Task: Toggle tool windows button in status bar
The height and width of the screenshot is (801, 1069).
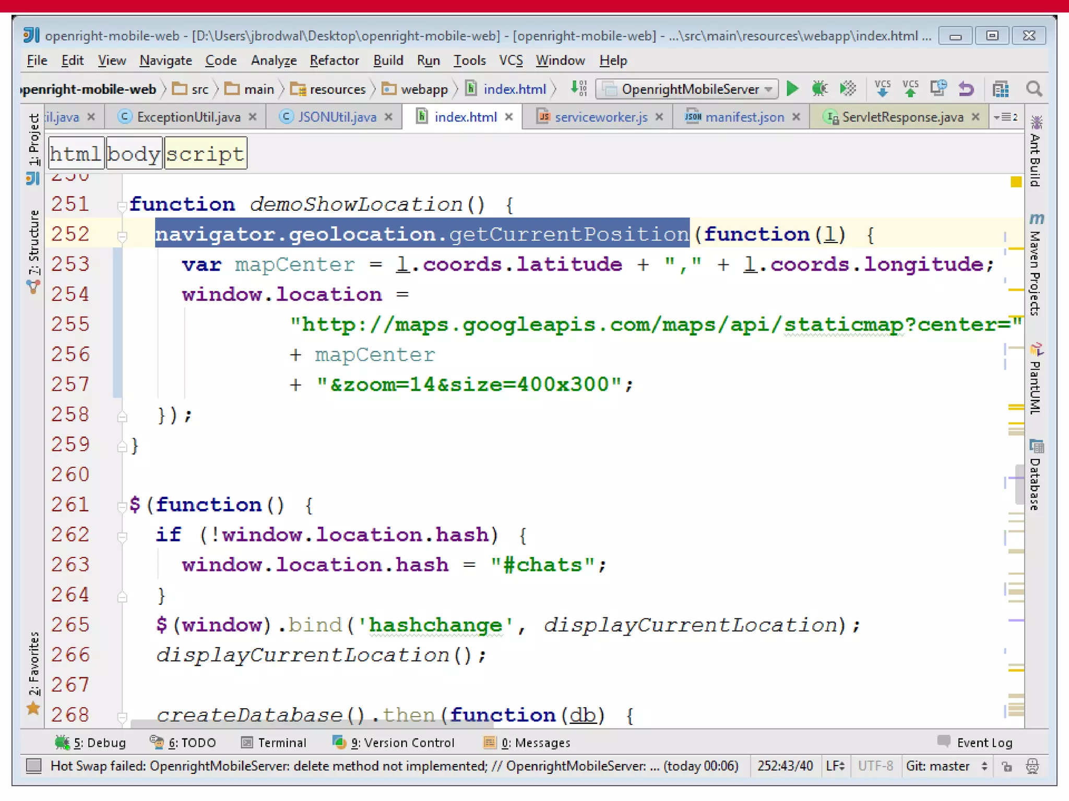Action: (x=34, y=766)
